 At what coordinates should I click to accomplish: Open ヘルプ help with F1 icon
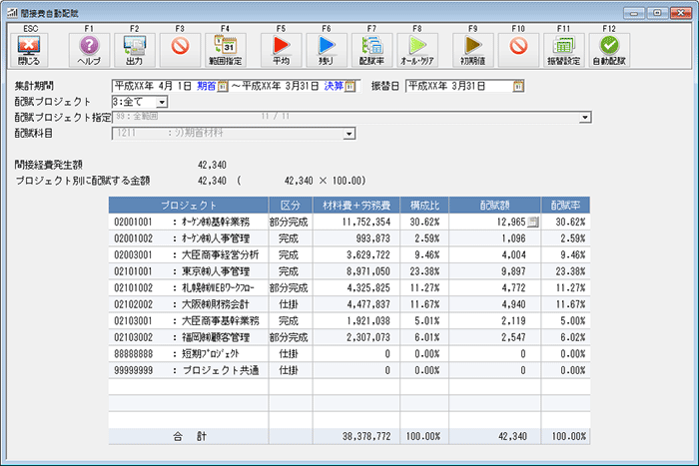point(89,50)
